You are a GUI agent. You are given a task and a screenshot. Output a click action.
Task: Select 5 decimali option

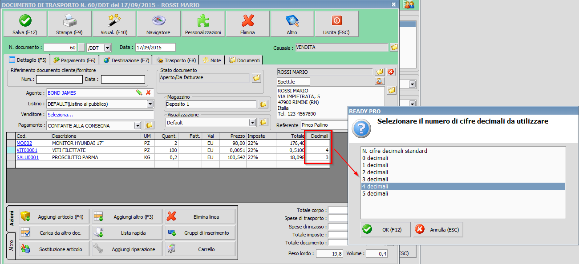click(x=463, y=194)
